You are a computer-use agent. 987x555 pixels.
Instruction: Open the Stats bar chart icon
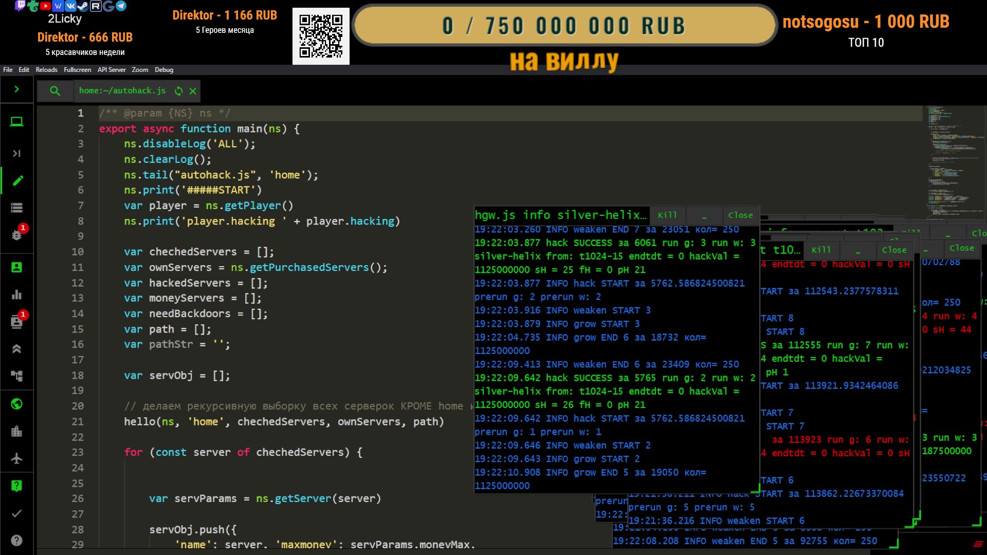click(16, 294)
